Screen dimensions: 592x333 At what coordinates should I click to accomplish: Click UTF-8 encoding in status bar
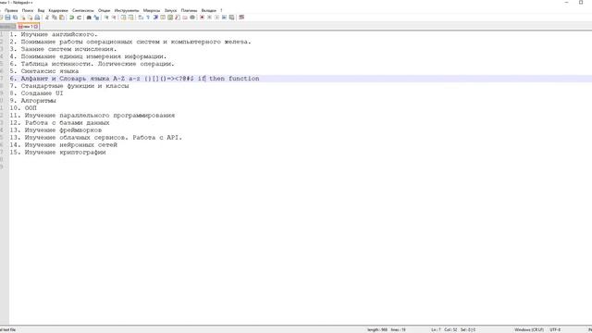(555, 329)
